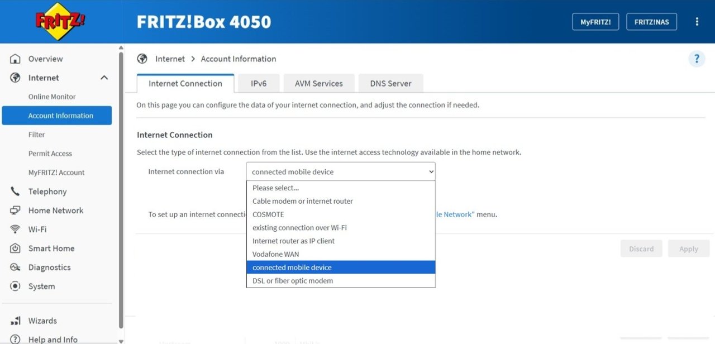The image size is (715, 344).
Task: Open the Internet connection via dropdown
Action: click(x=341, y=172)
